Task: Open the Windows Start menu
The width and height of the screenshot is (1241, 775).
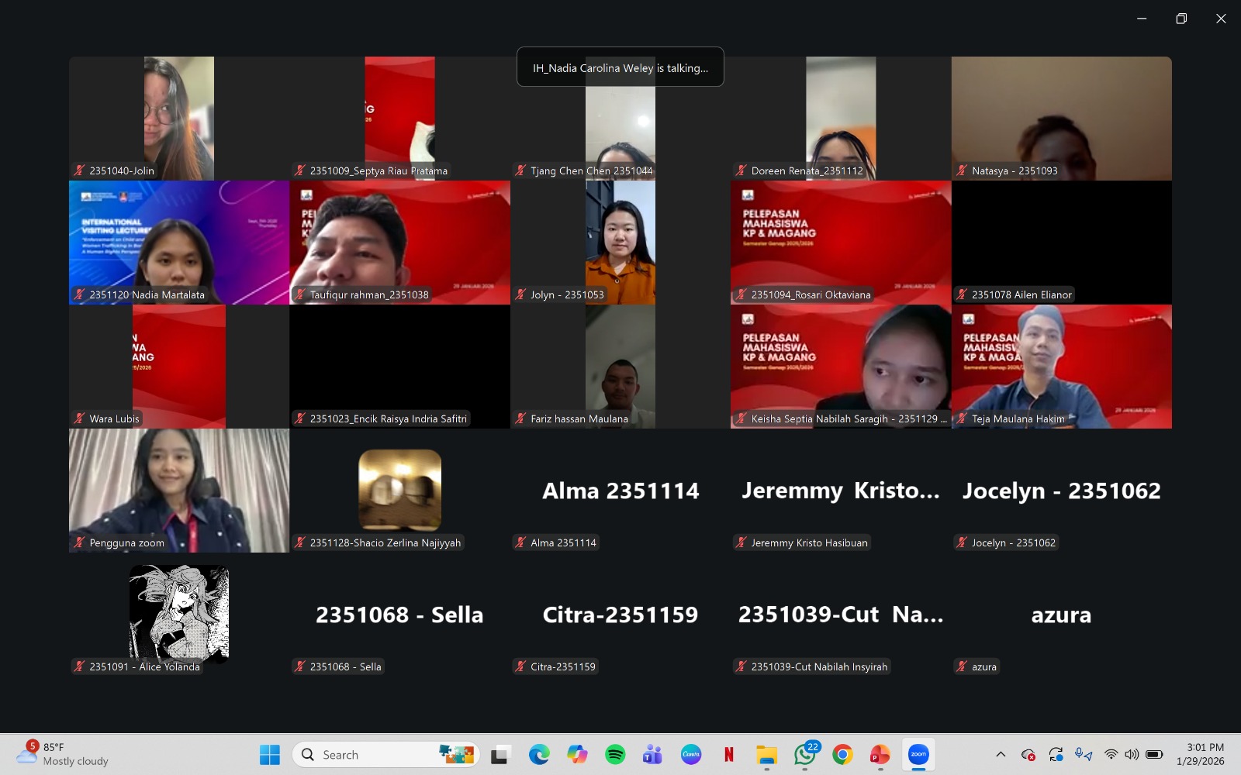Action: pos(270,755)
